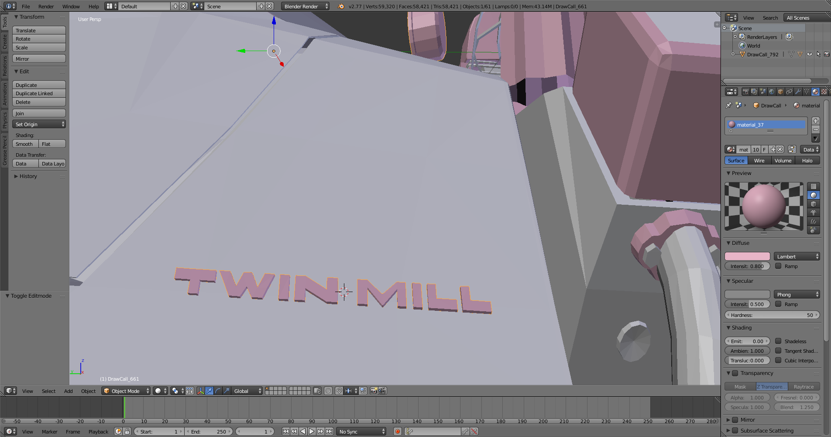Unlink the mat datablock with X icon
Image resolution: width=831 pixels, height=437 pixels.
(780, 149)
